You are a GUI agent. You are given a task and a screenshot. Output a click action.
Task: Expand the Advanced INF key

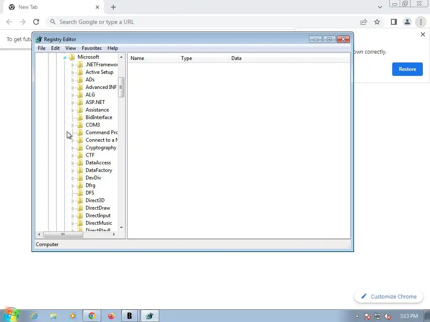pos(73,88)
